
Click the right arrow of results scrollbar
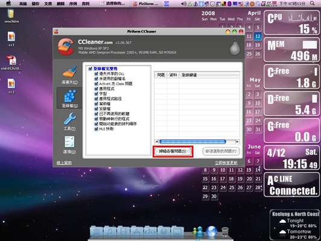237,141
